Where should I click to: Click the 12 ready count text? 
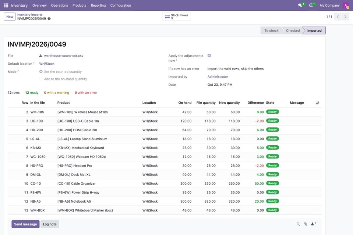pyautogui.click(x=32, y=93)
